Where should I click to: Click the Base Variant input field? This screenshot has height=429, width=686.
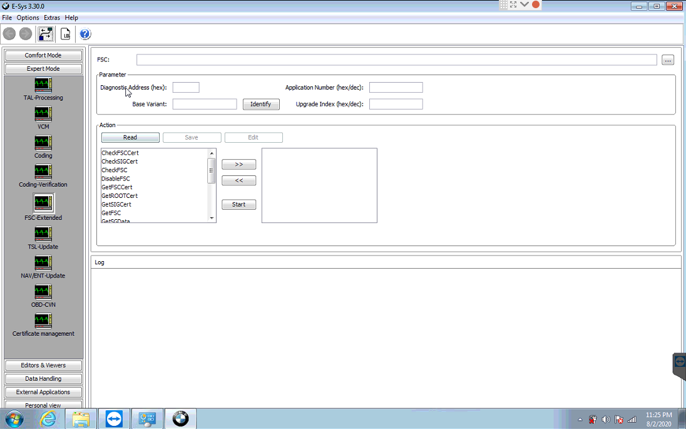click(204, 104)
